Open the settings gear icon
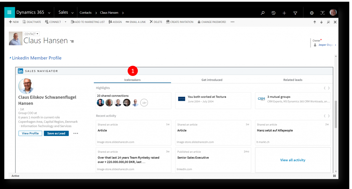Viewport: 352px width, 189px height. (x=312, y=13)
